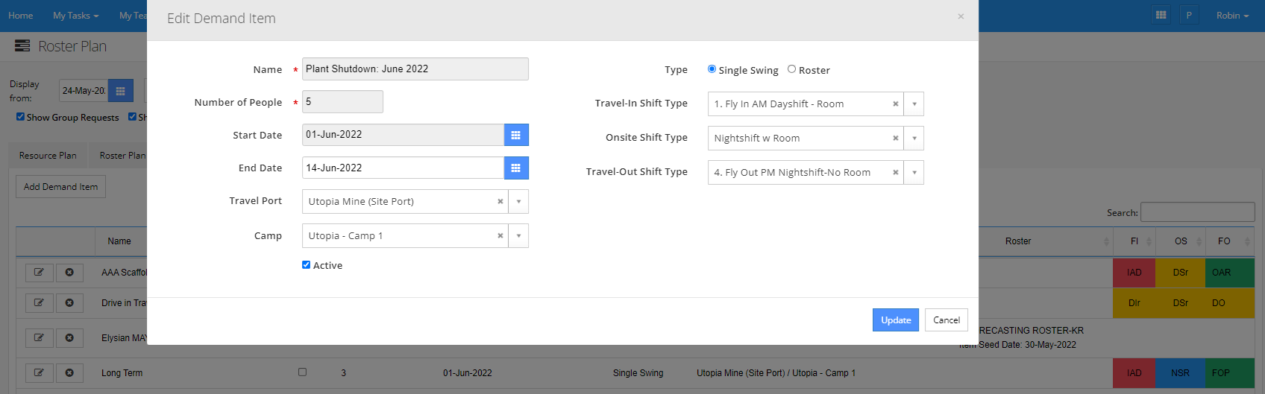Click the Search box in the table
Viewport: 1265px width, 394px height.
(x=1198, y=212)
